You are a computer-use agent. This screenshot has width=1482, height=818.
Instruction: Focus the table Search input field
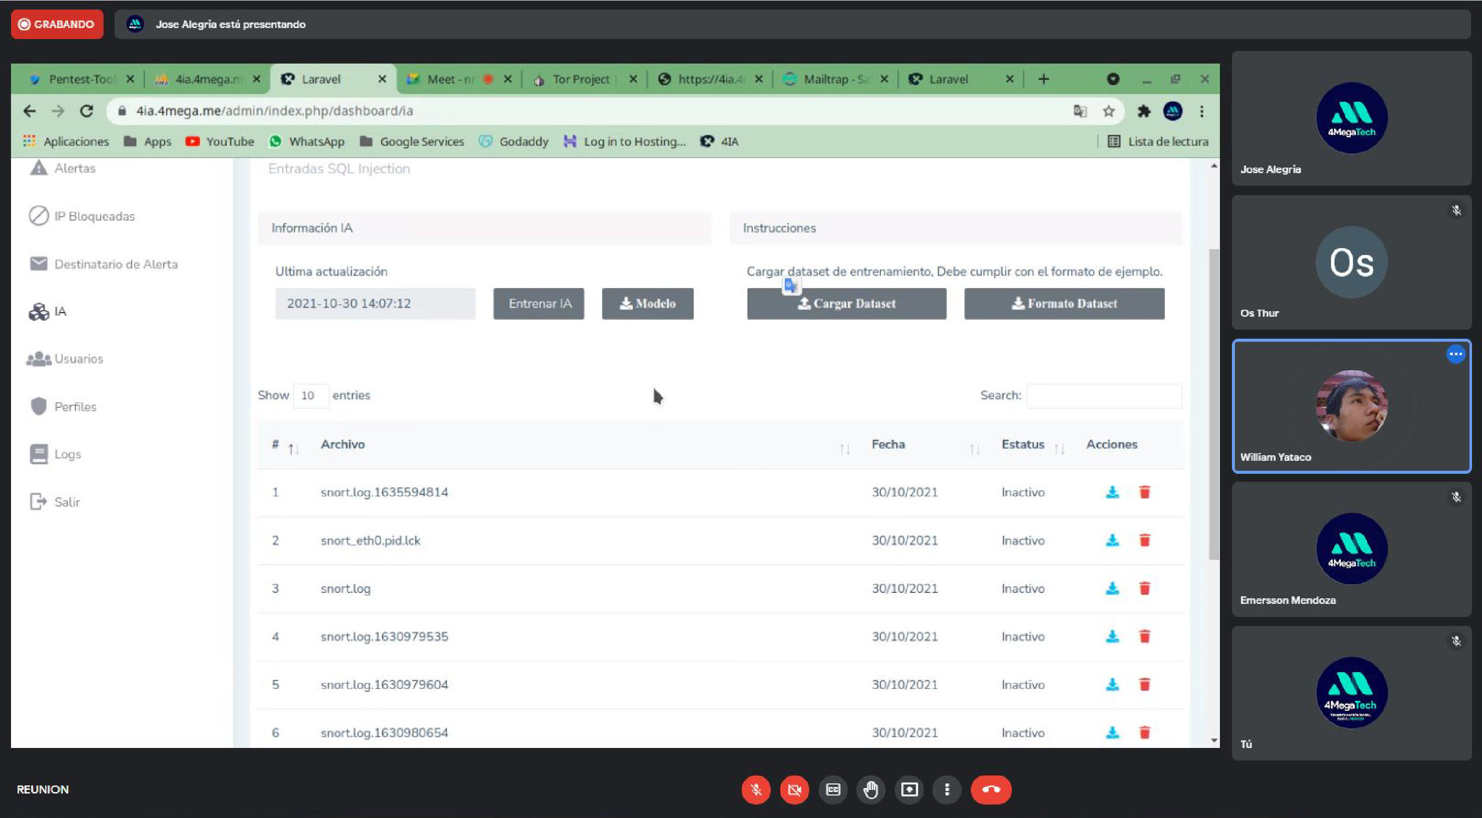1104,396
